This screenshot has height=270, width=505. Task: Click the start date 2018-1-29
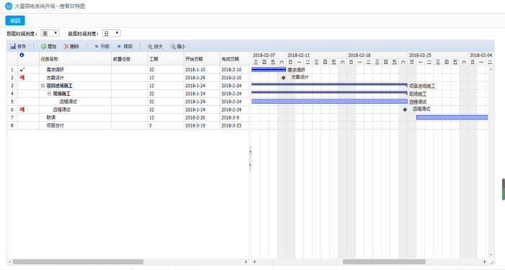(x=195, y=78)
